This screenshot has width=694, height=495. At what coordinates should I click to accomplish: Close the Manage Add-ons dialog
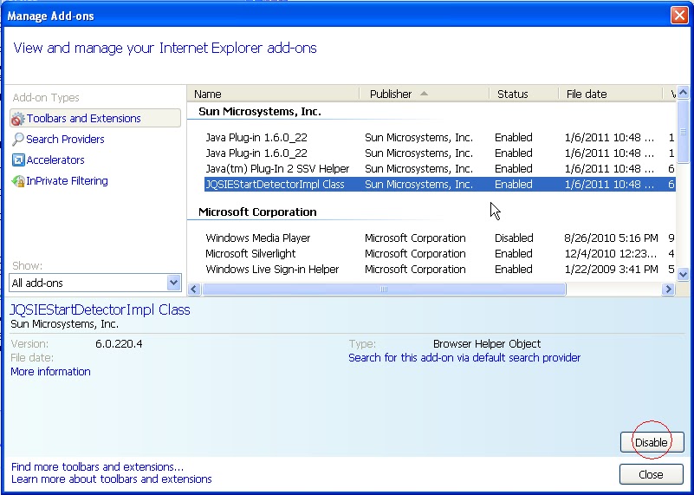point(651,474)
